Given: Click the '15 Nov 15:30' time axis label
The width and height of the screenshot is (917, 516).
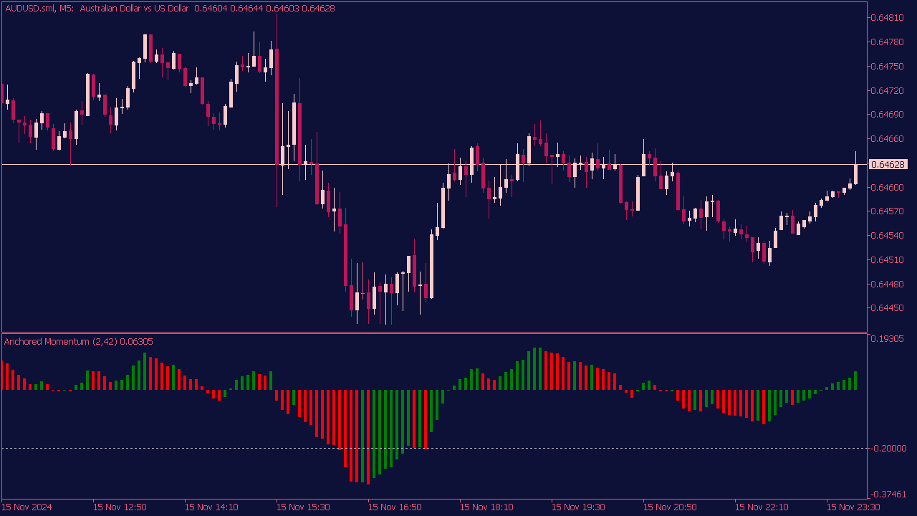Looking at the screenshot, I should [x=303, y=507].
